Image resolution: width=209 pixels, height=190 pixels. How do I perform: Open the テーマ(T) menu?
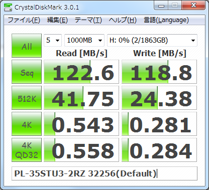[x=88, y=20]
